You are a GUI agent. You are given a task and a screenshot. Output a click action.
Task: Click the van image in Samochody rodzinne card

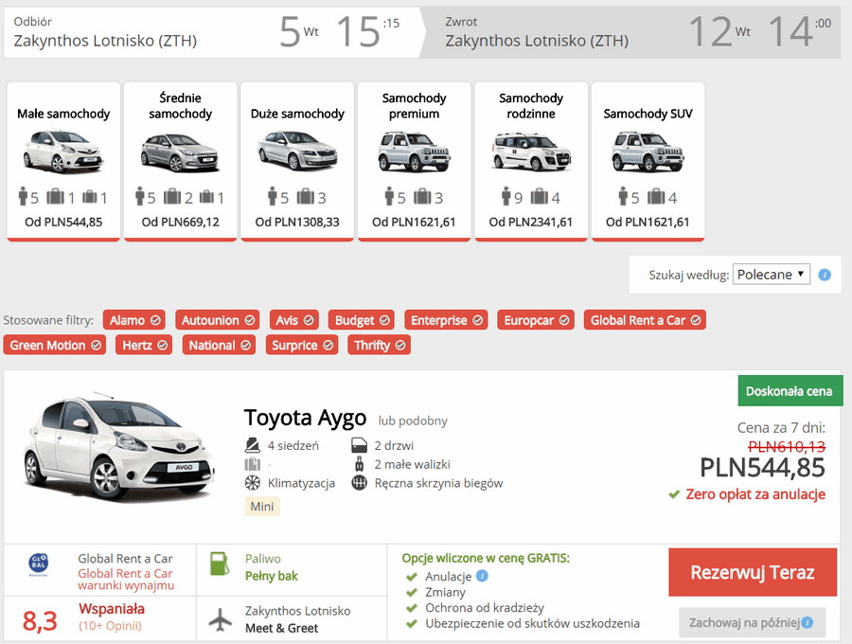(x=531, y=152)
